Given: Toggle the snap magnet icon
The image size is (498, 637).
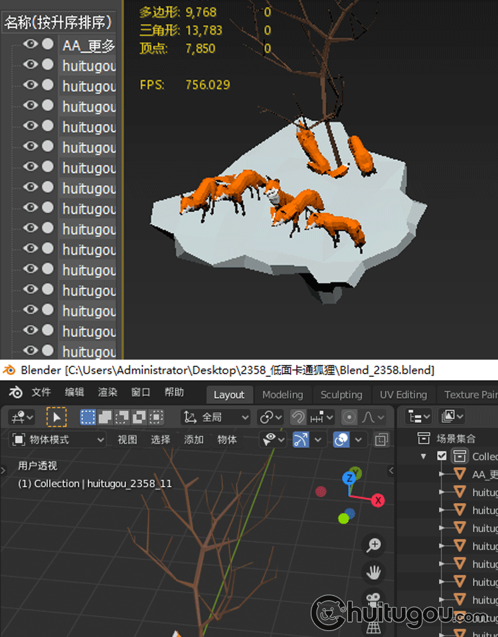Looking at the screenshot, I should (298, 417).
